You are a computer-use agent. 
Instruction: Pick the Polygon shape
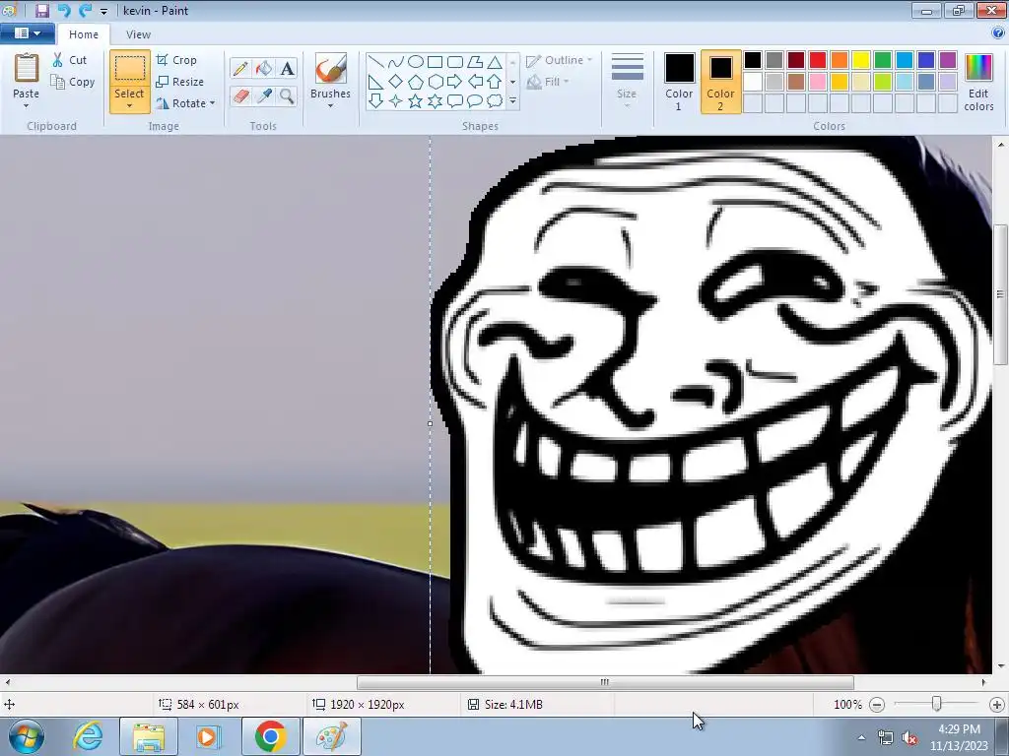pyautogui.click(x=475, y=62)
